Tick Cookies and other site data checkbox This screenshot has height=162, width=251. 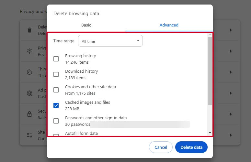56,90
